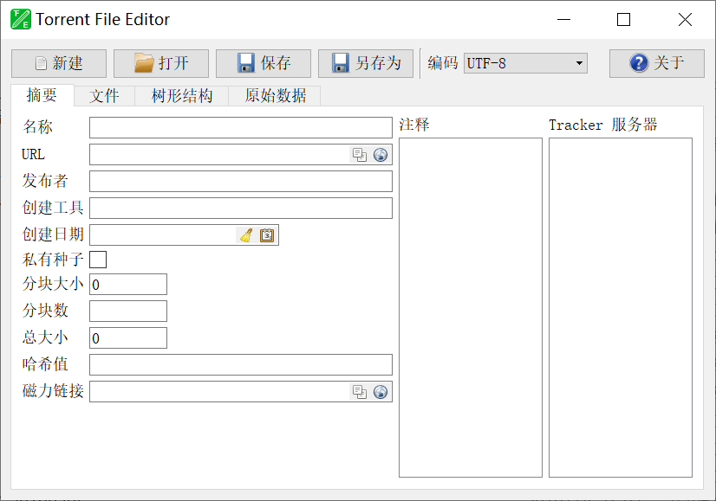
Task: Click the 新建 (New) button
Action: [59, 63]
